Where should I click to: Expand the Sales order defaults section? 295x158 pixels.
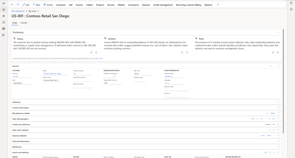tap(278, 130)
